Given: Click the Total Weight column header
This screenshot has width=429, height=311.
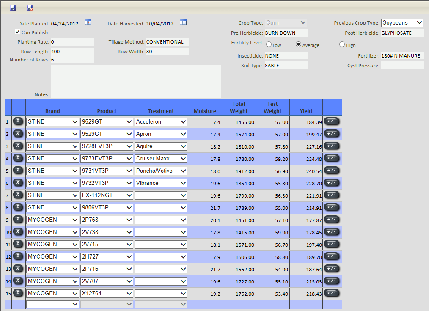Looking at the screenshot, I should [x=239, y=107].
